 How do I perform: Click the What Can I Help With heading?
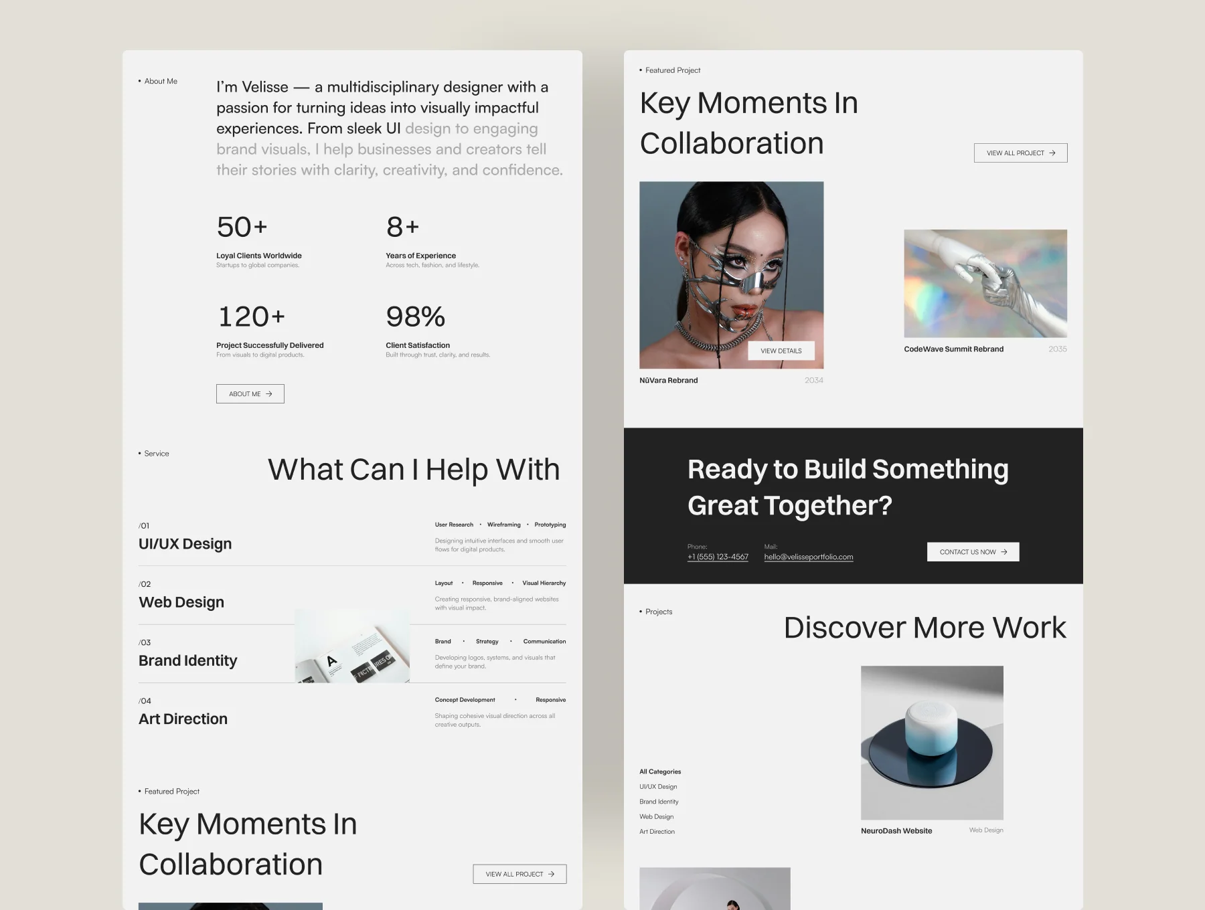click(x=414, y=470)
